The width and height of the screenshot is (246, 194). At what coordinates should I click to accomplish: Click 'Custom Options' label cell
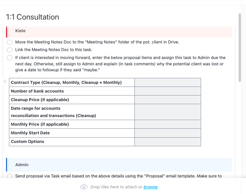pos(72,142)
